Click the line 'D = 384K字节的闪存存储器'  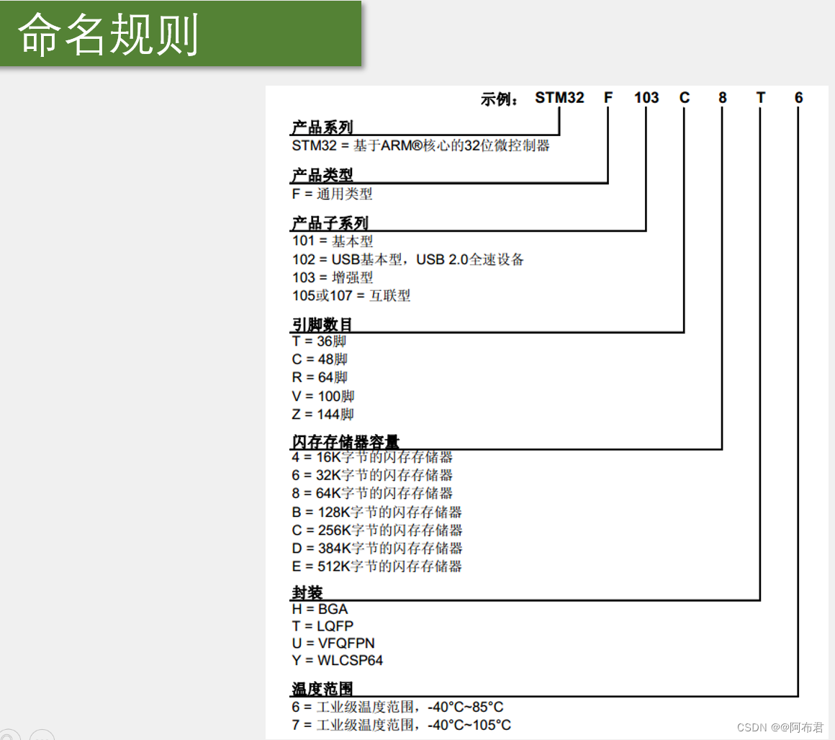(376, 549)
